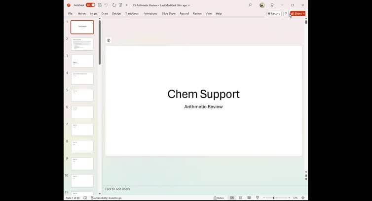
Task: Open Accessibility: Good to go status
Action: 106,198
